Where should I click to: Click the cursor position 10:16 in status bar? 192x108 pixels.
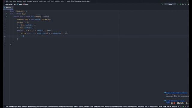(160, 106)
